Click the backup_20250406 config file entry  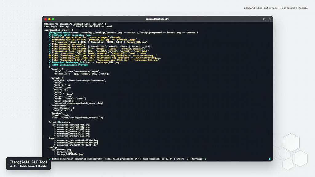[70, 154]
